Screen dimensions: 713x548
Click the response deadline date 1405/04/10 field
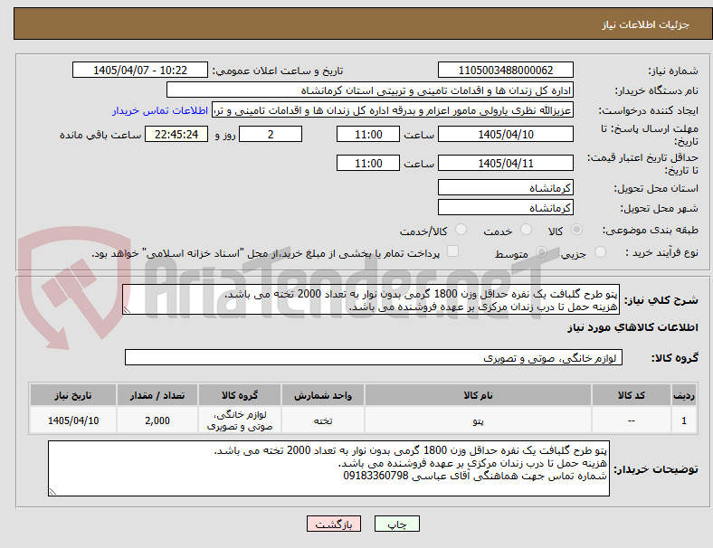point(506,135)
